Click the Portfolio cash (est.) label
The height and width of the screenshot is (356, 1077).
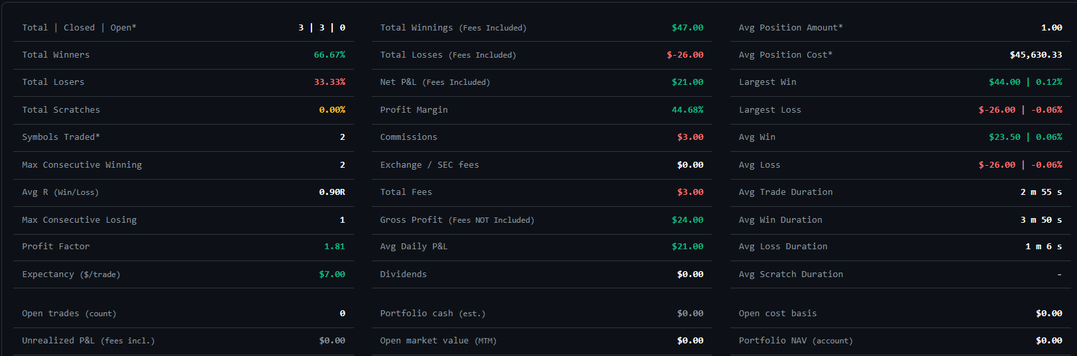tap(433, 314)
